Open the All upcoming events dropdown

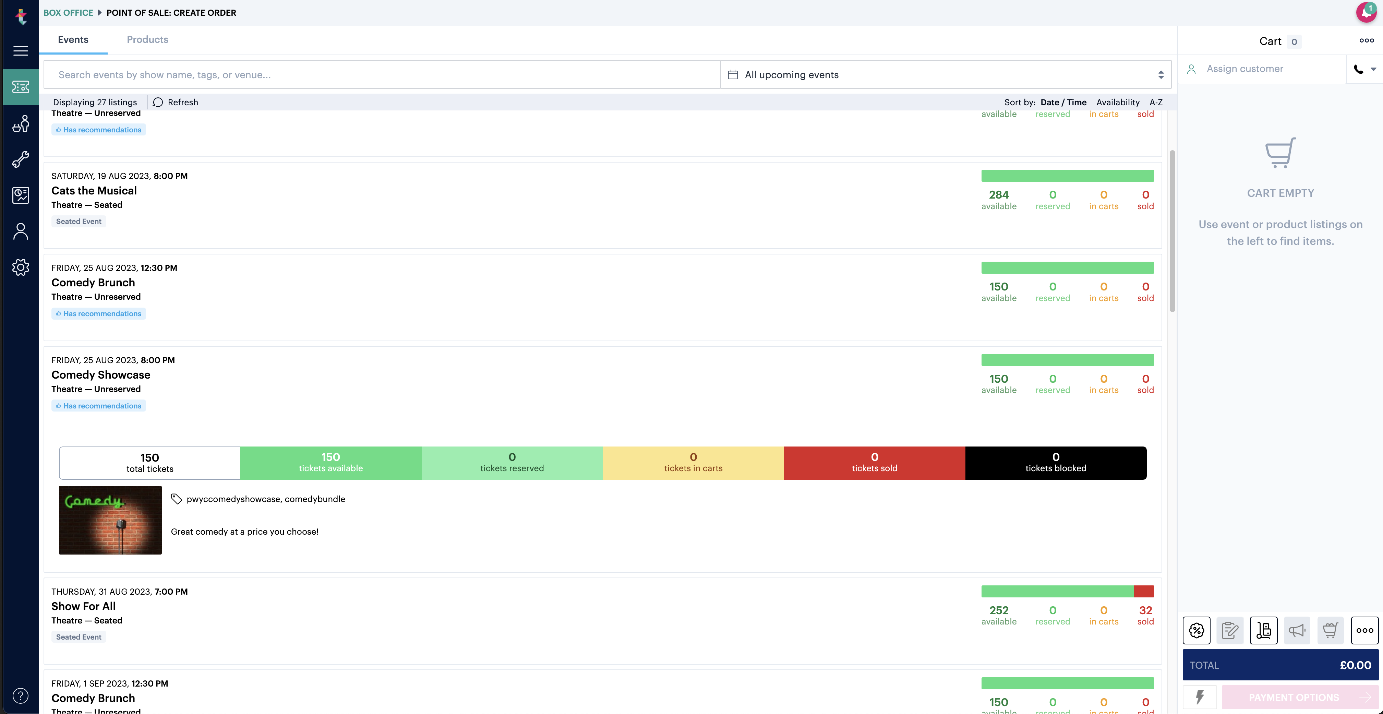click(946, 75)
